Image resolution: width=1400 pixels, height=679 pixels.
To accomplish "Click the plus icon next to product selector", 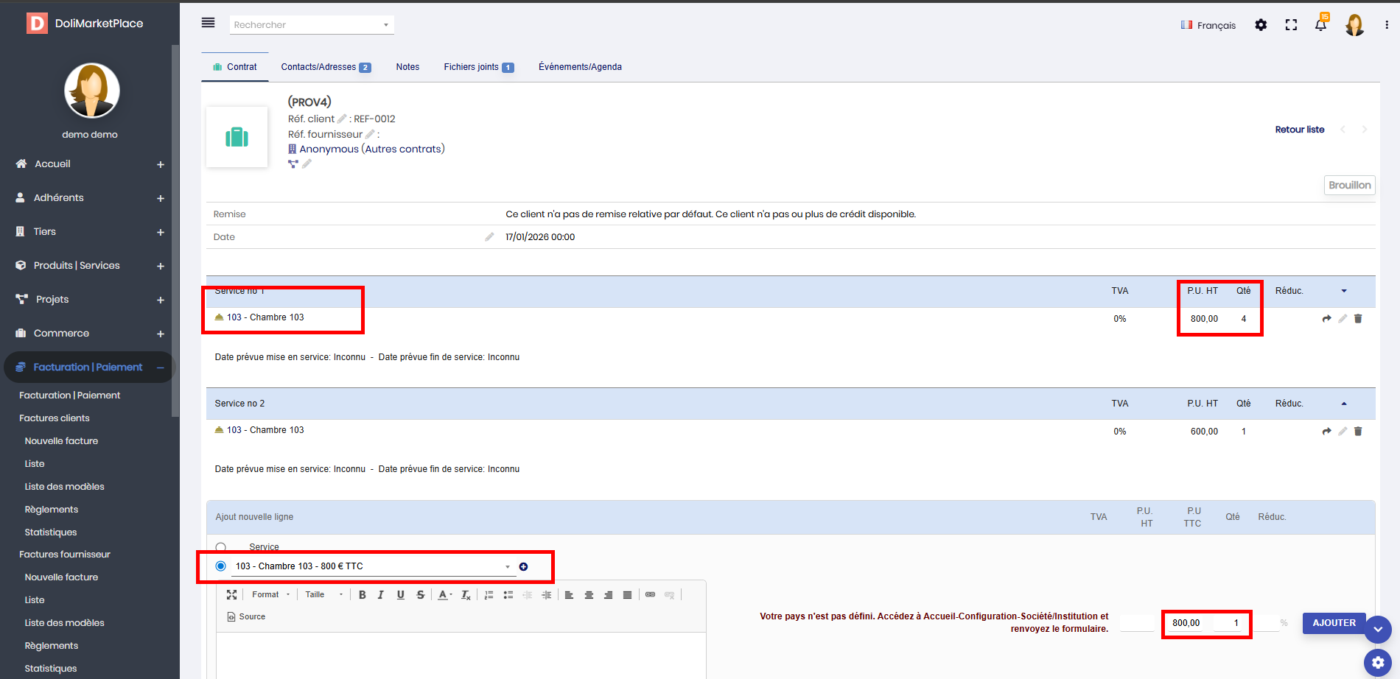I will 523,566.
